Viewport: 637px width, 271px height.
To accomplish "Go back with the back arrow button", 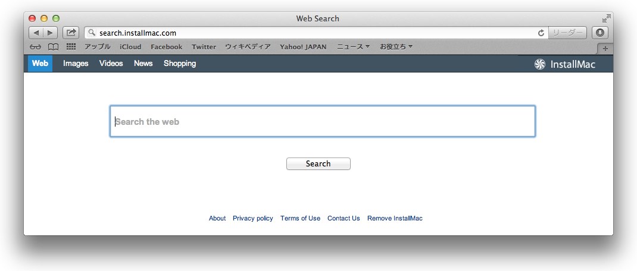I will pyautogui.click(x=36, y=33).
